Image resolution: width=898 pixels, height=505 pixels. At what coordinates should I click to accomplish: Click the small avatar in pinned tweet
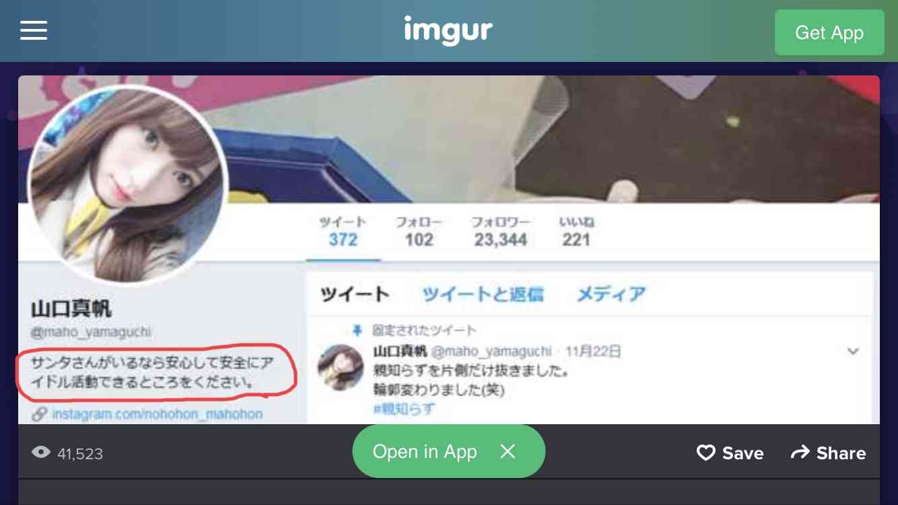click(341, 367)
